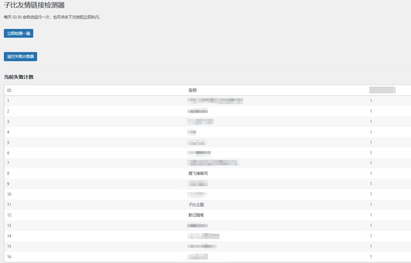This screenshot has width=411, height=263.
Task: Click failure count value in 子比主题 row
Action: pyautogui.click(x=371, y=205)
